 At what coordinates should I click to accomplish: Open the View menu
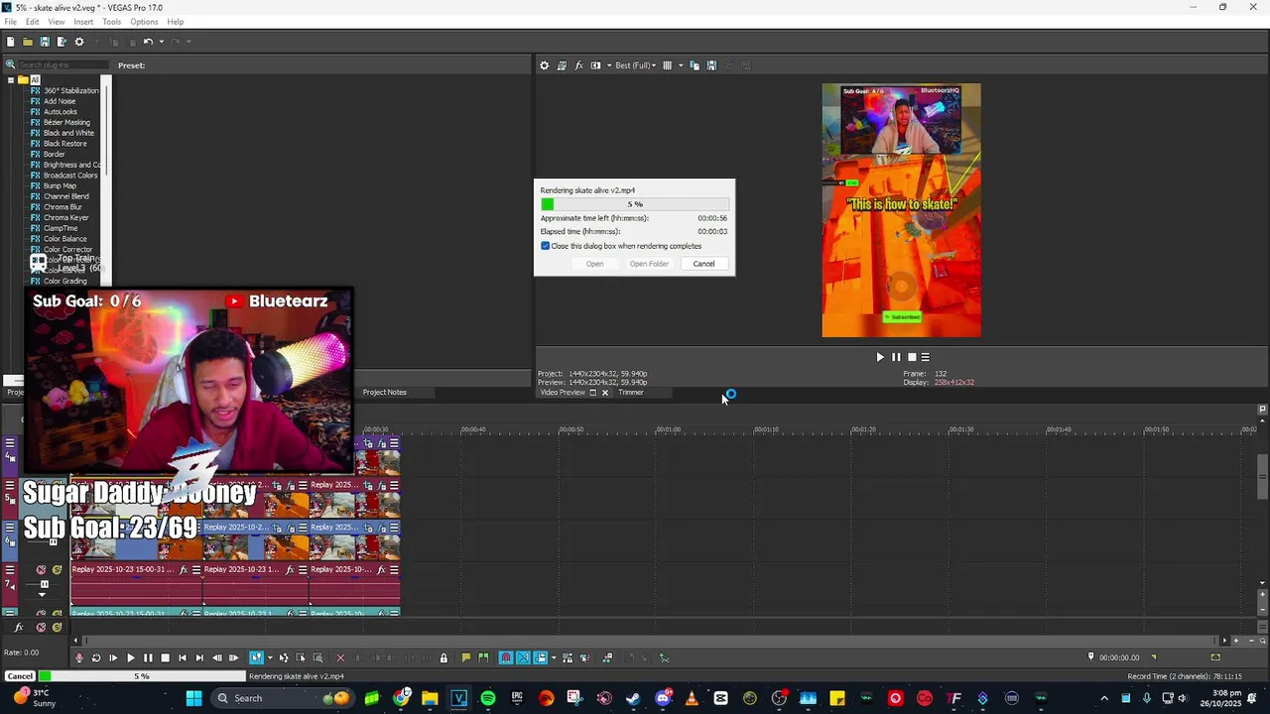(x=57, y=22)
